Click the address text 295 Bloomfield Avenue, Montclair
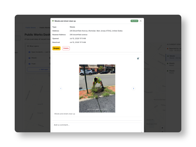This screenshot has width=196, height=147. pyautogui.click(x=96, y=31)
